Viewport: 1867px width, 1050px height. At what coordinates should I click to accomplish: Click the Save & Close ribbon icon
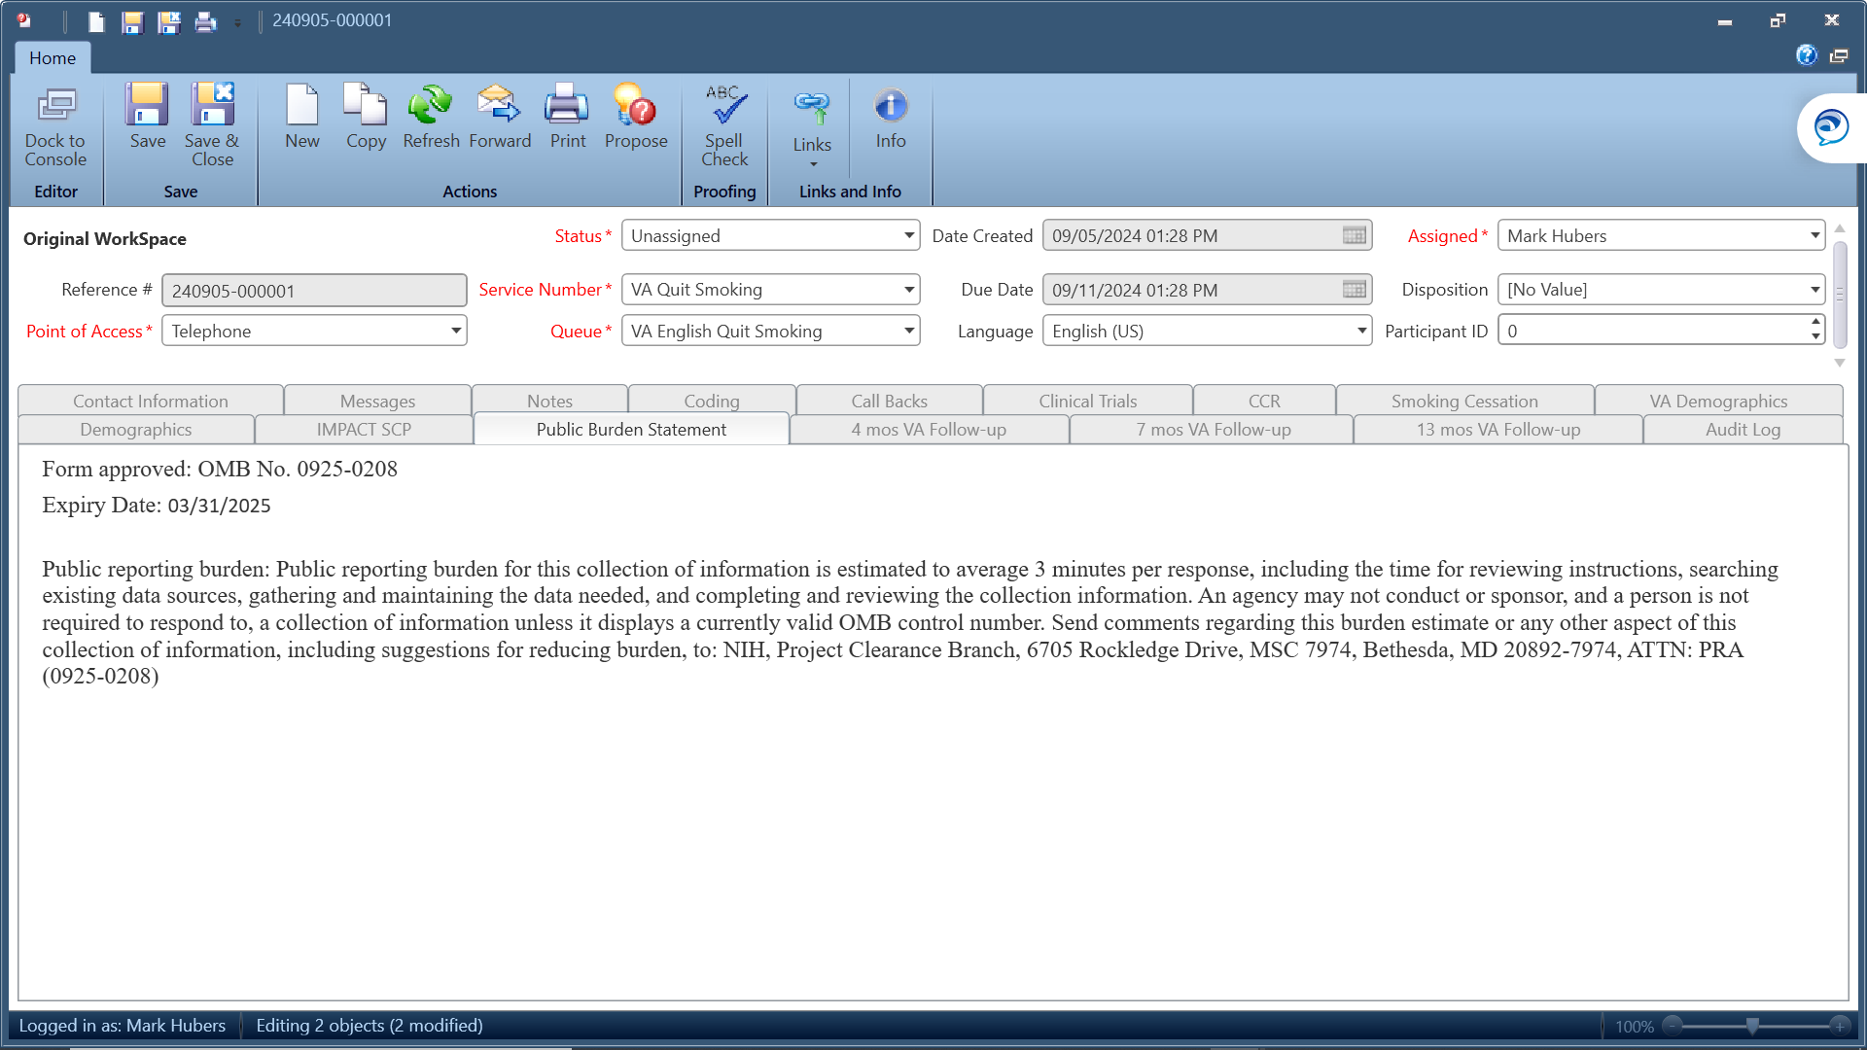pyautogui.click(x=212, y=107)
